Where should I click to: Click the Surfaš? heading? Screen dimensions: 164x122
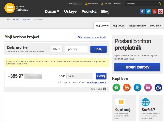[148, 110]
